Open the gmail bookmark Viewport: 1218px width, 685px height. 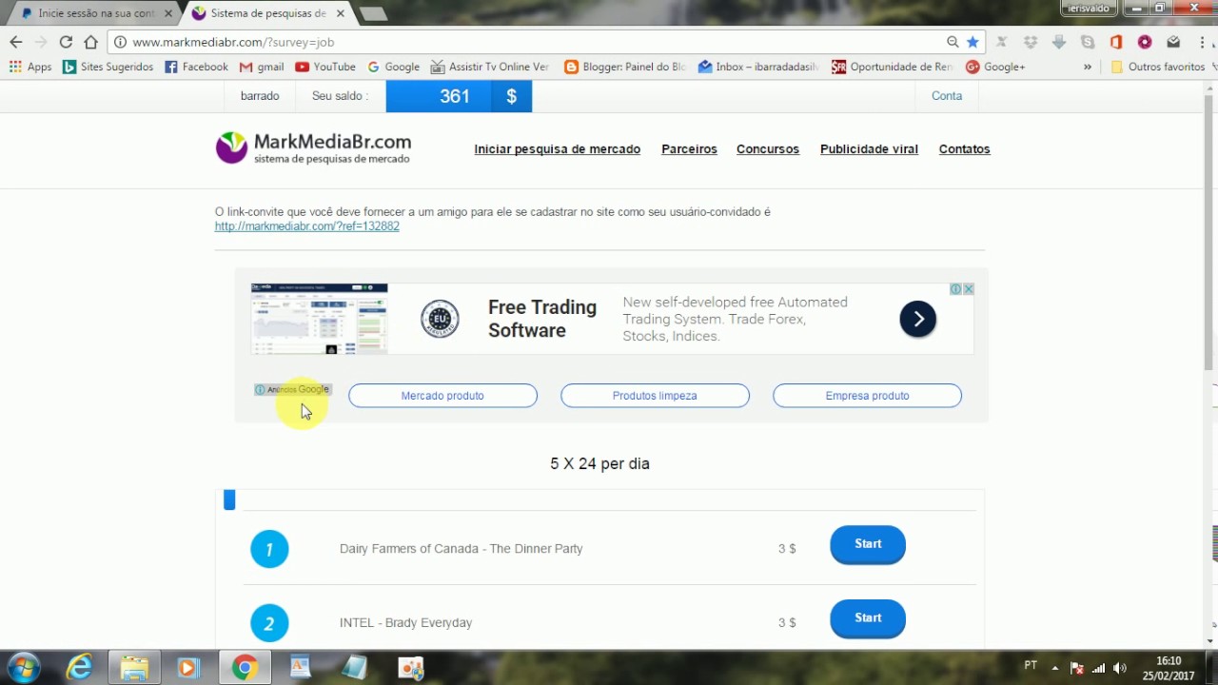(x=262, y=67)
